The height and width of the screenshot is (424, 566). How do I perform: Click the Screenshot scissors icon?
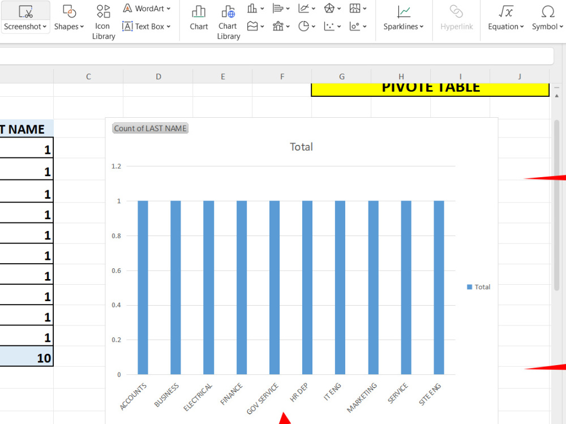[25, 12]
